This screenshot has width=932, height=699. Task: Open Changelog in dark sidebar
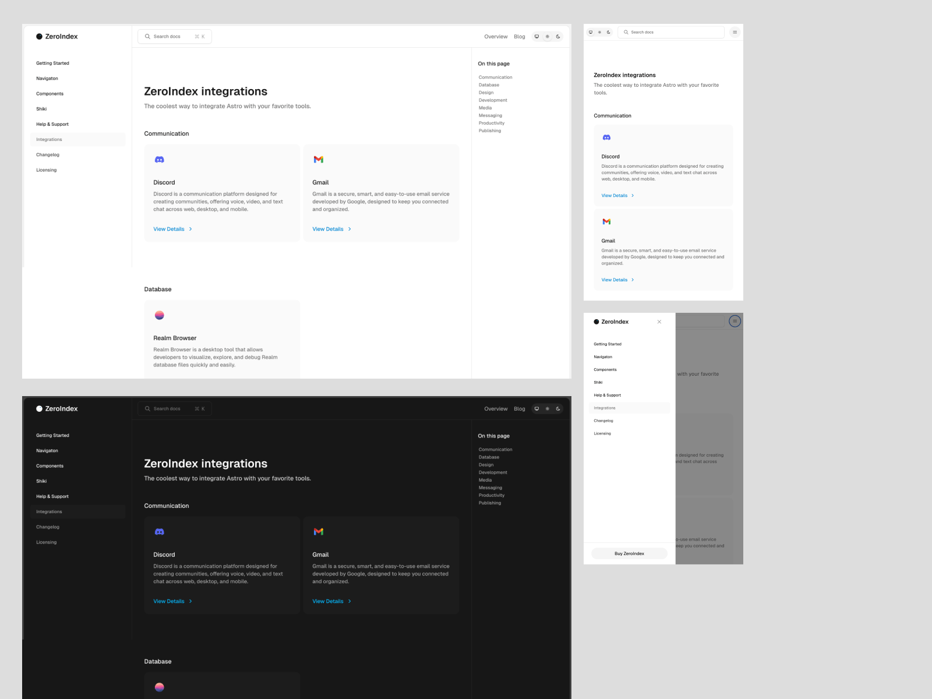pyautogui.click(x=48, y=527)
